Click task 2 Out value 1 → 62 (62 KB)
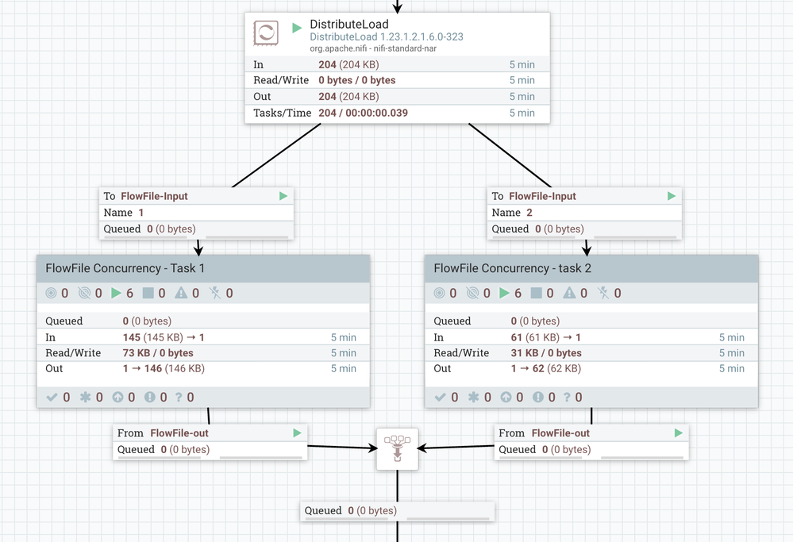The width and height of the screenshot is (793, 542). (545, 369)
